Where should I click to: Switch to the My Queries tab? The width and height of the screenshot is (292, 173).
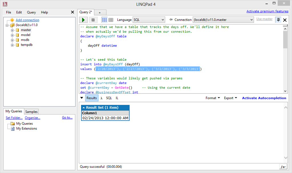click(x=14, y=111)
